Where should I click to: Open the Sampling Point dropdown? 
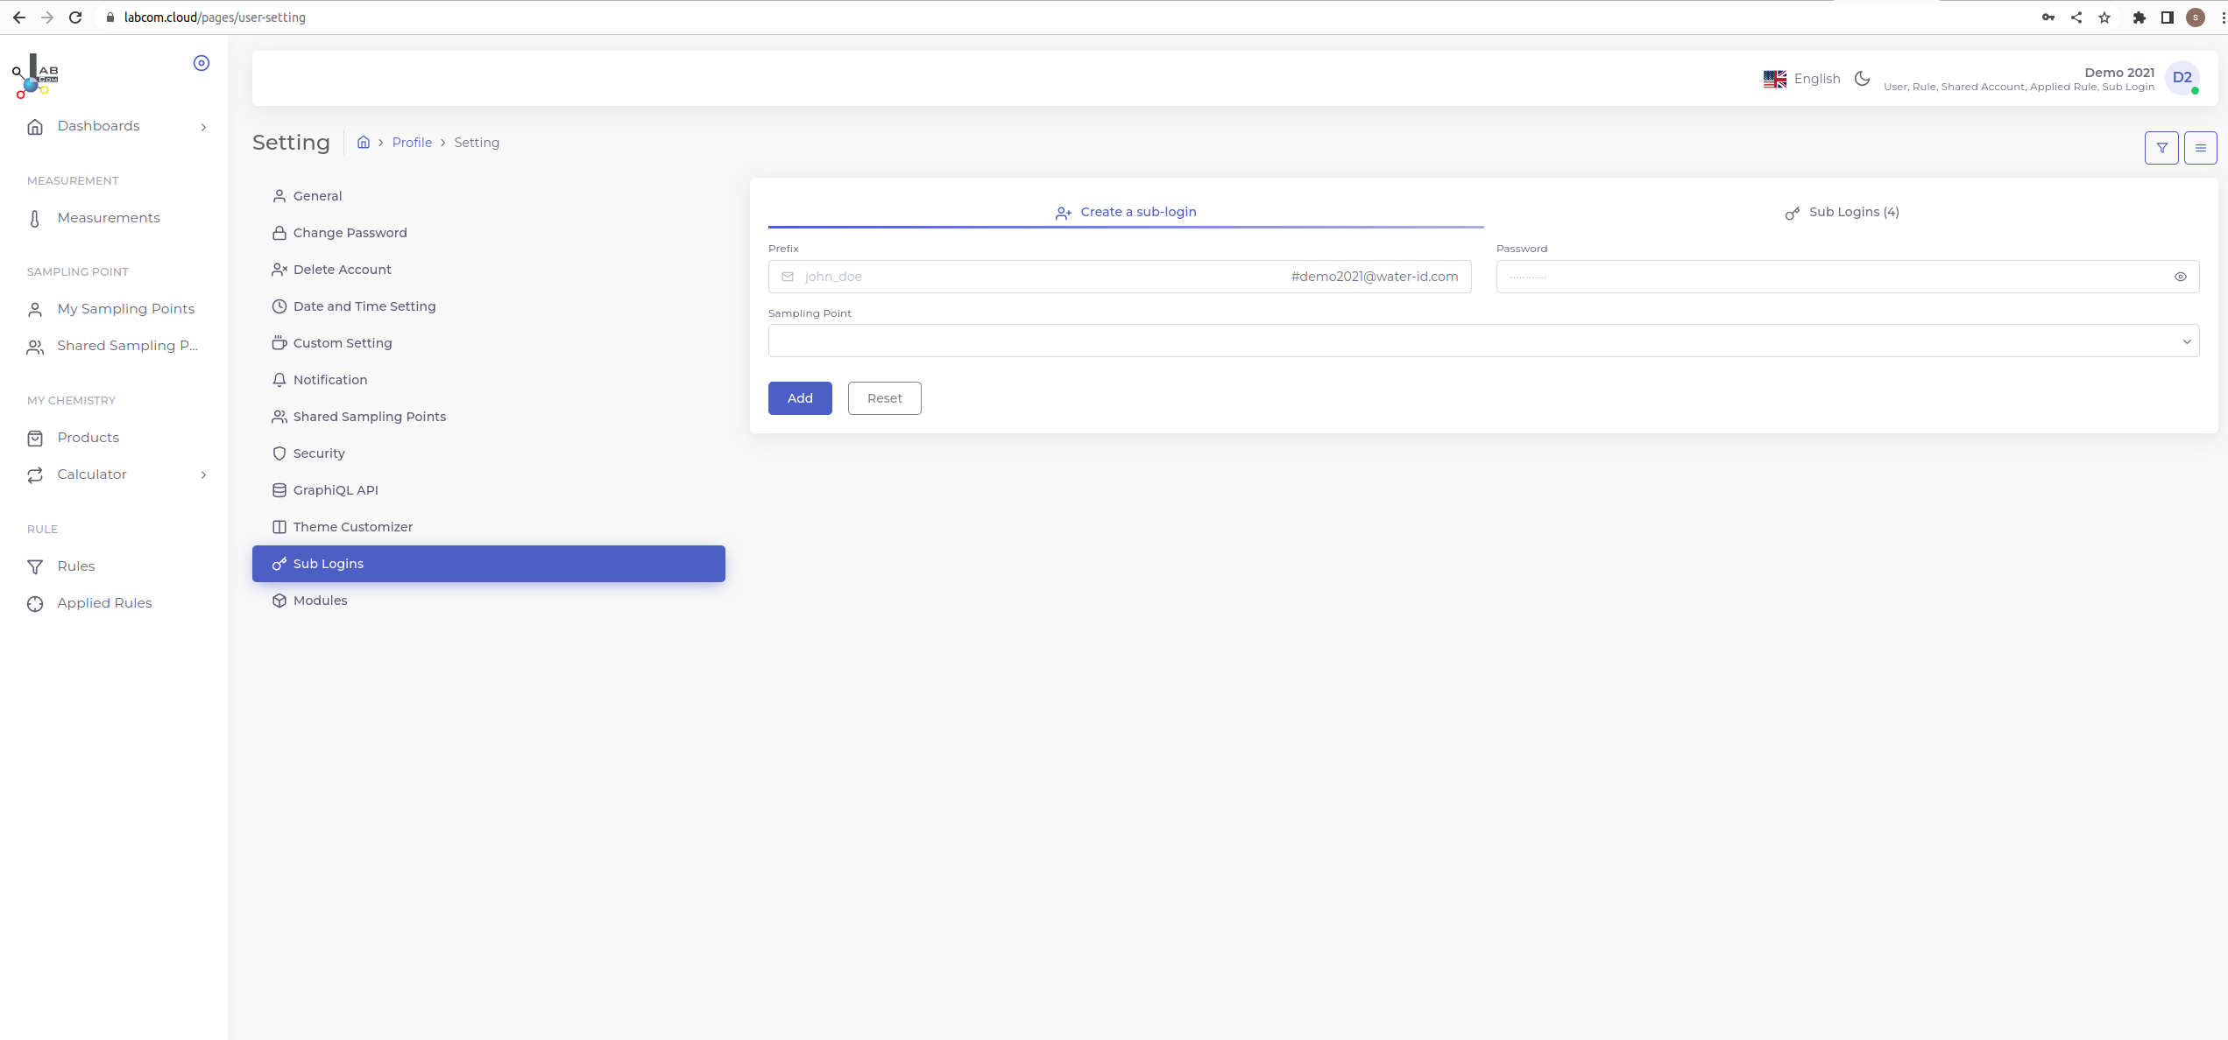coord(1483,341)
